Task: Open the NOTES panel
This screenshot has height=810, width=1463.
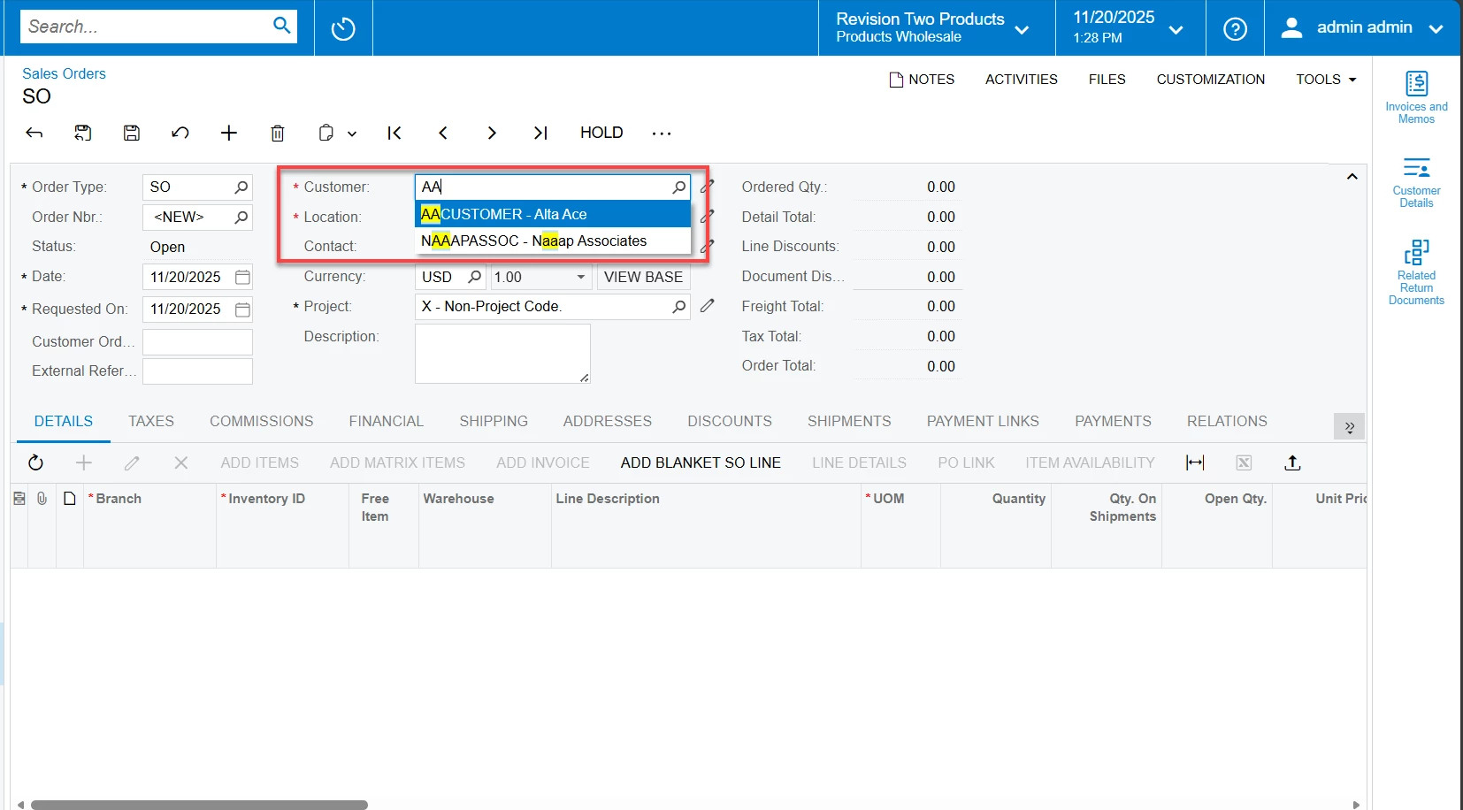Action: pos(922,79)
